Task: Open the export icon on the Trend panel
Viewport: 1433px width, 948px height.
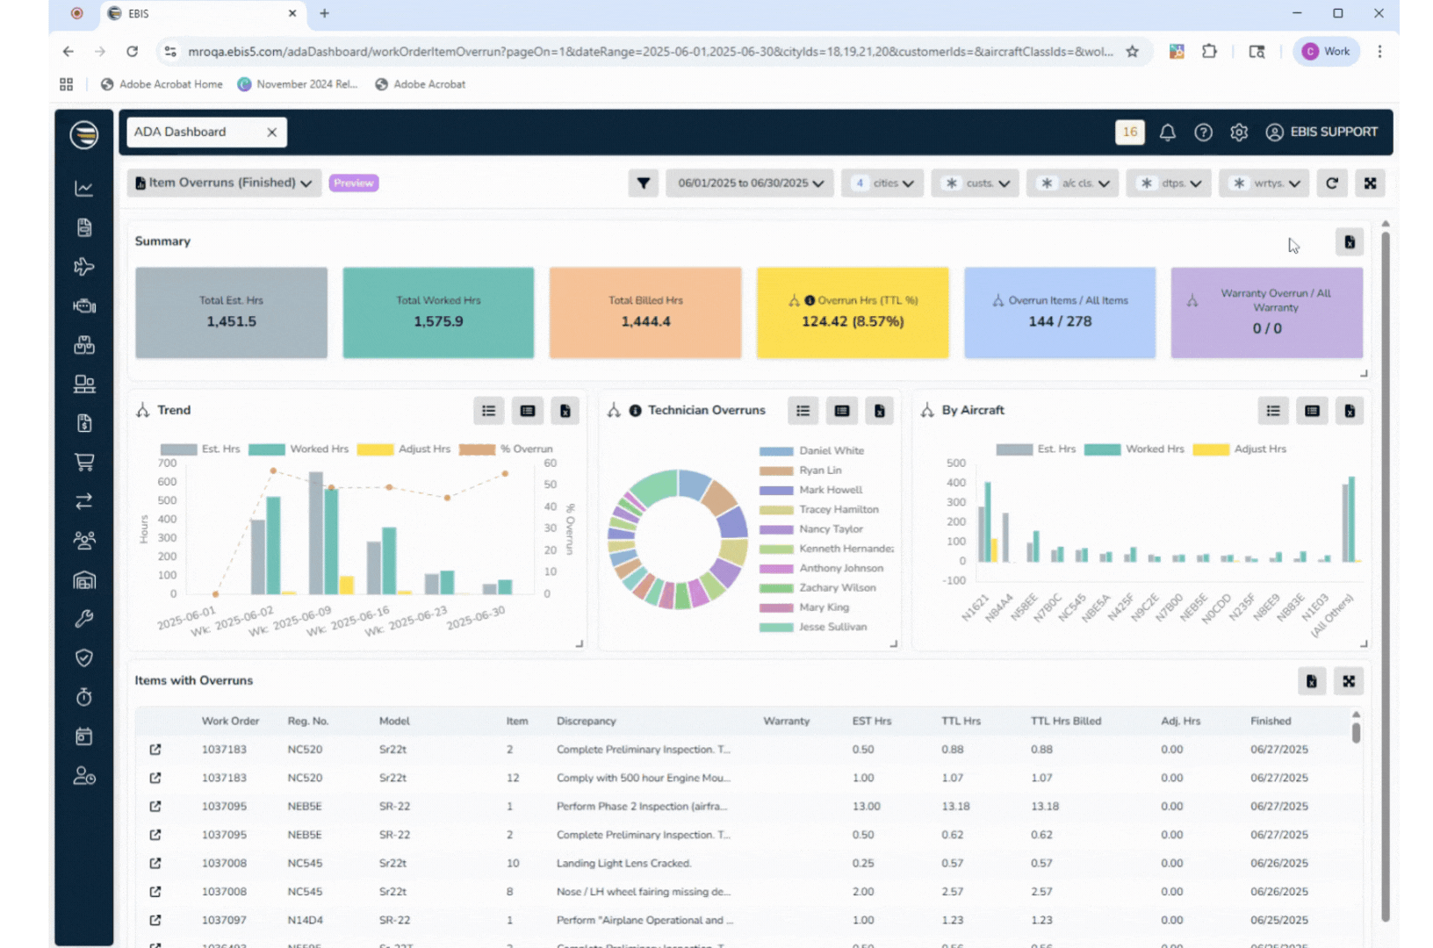Action: pyautogui.click(x=565, y=410)
